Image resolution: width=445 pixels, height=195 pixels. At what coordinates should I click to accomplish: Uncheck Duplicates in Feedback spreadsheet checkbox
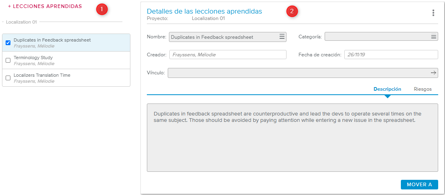click(8, 43)
